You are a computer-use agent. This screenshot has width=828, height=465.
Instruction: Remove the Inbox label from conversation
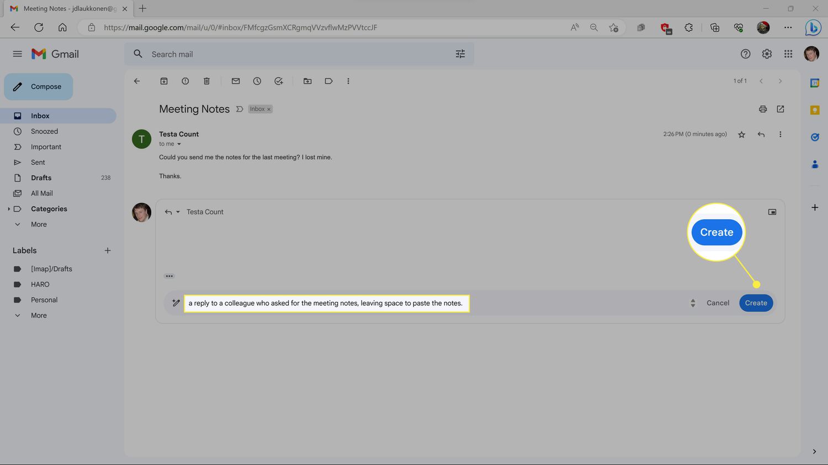[269, 109]
